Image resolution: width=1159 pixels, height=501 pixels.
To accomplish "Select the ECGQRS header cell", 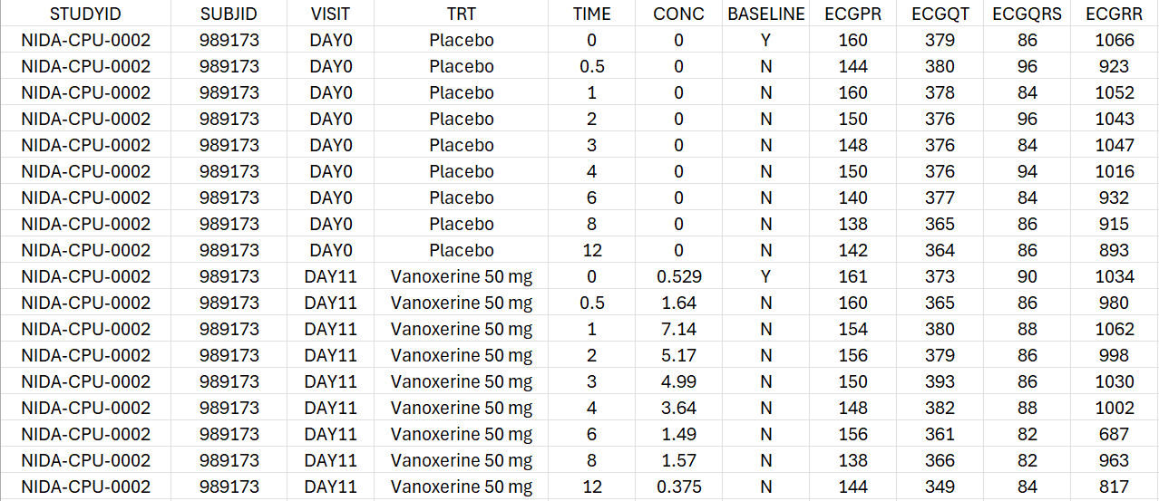I will (x=1027, y=14).
